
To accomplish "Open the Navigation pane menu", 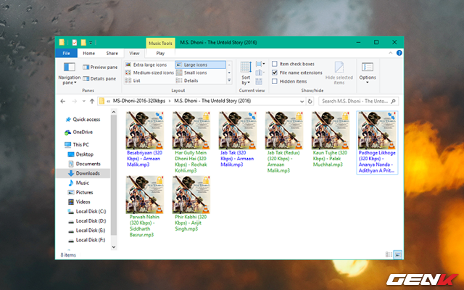I will coord(70,73).
